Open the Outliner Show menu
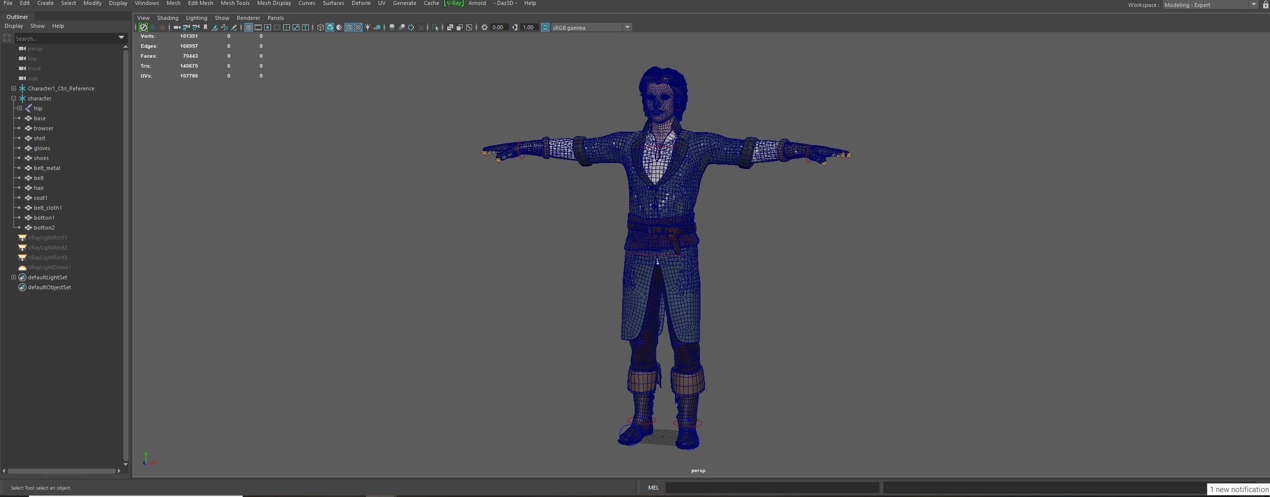Image resolution: width=1270 pixels, height=497 pixels. [x=37, y=26]
